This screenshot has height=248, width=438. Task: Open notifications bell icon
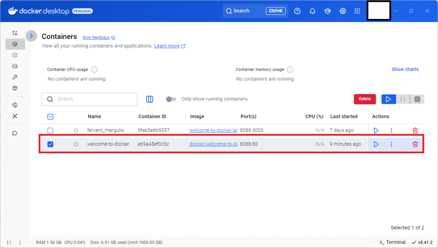312,11
